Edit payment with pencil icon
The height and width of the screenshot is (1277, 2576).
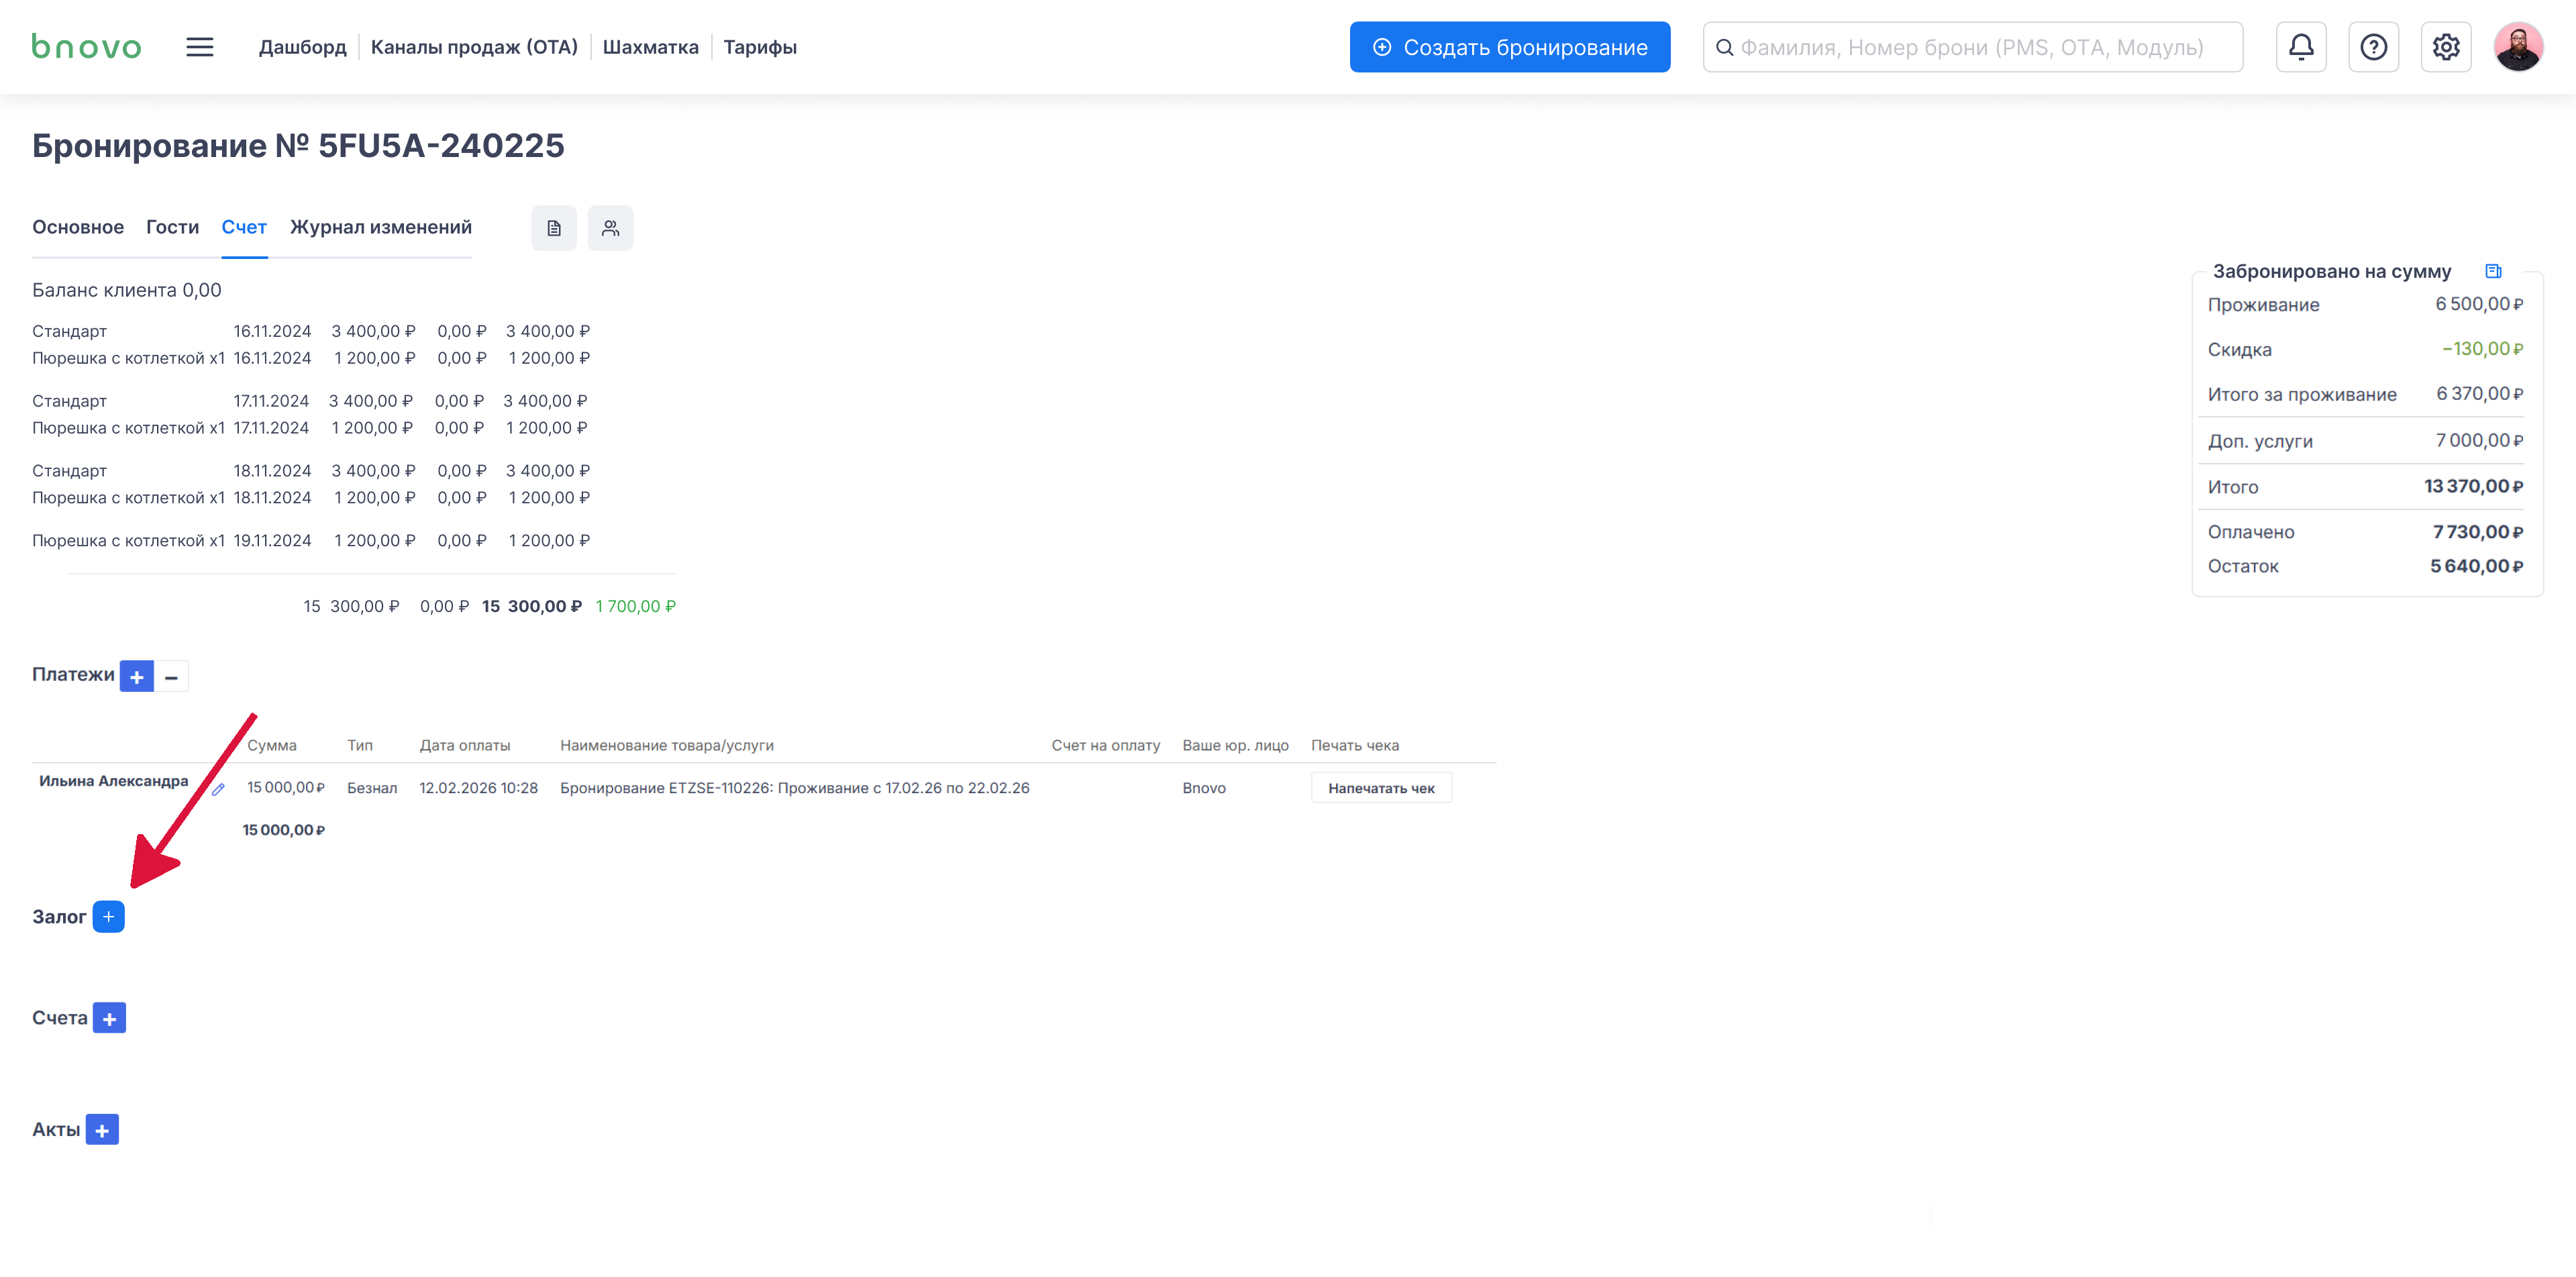point(218,789)
